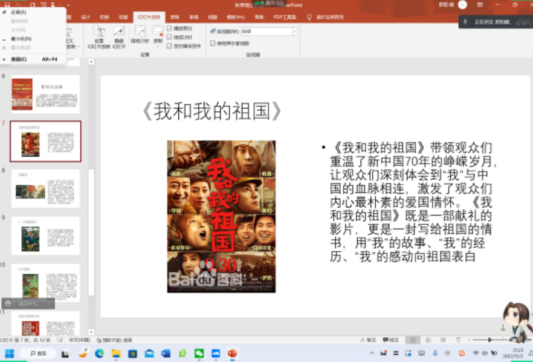The width and height of the screenshot is (533, 362).
Task: Switch to slide sorter view in status bar
Action: coord(427,340)
